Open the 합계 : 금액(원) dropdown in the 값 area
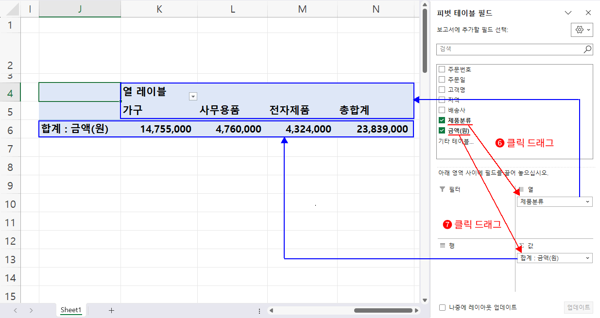 click(x=587, y=258)
